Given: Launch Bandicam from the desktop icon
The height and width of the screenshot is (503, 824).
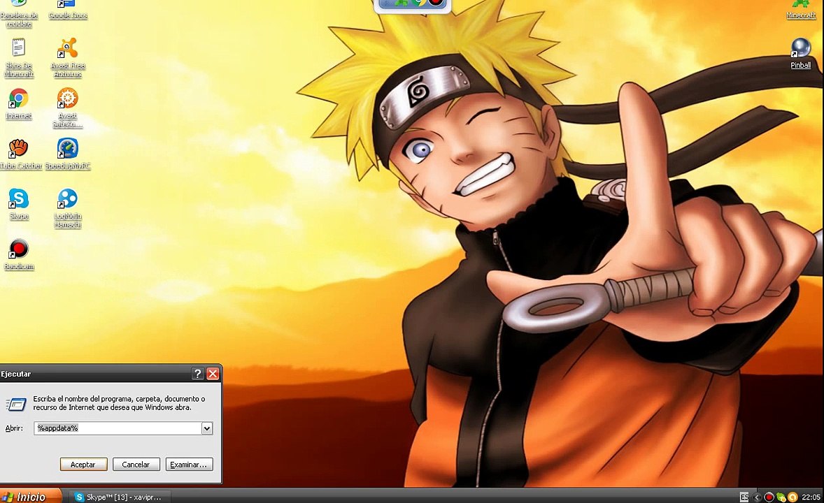Looking at the screenshot, I should click(19, 255).
